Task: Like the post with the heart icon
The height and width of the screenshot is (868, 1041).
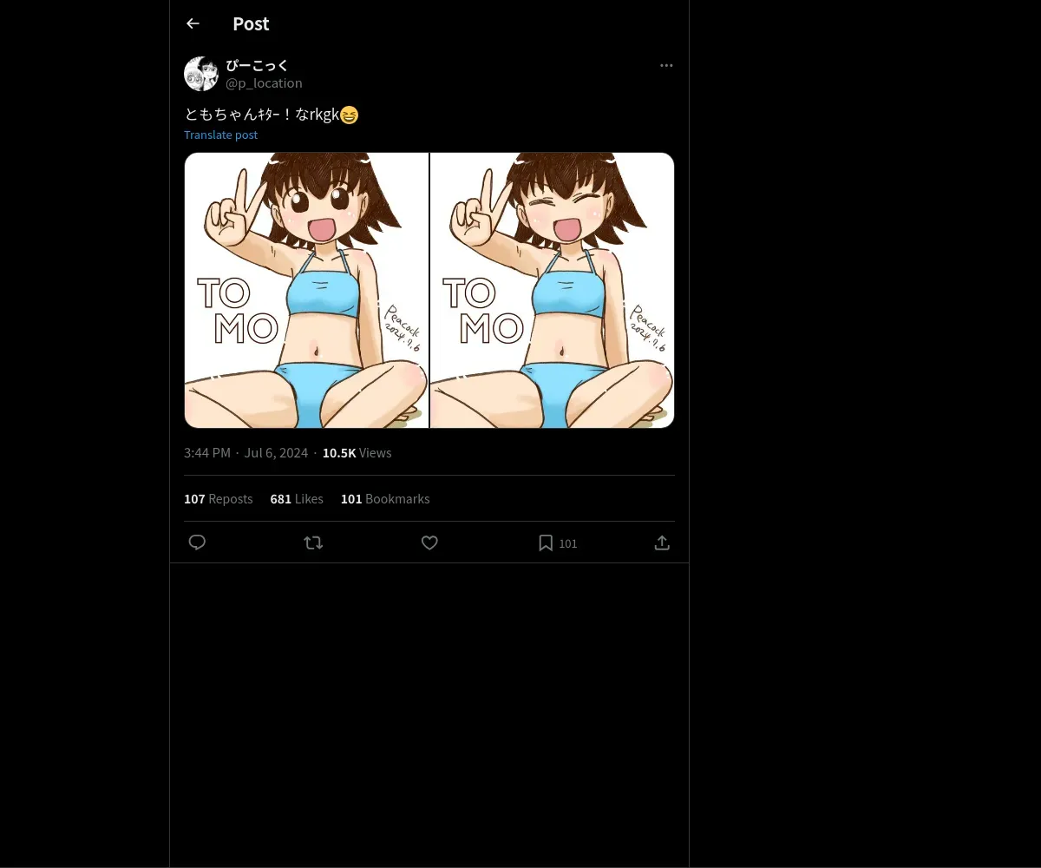Action: point(429,542)
